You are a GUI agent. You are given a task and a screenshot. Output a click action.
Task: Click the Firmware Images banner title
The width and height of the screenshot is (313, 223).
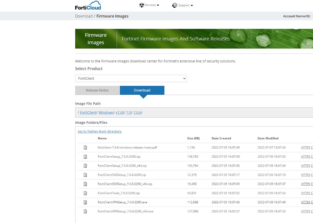96,39
